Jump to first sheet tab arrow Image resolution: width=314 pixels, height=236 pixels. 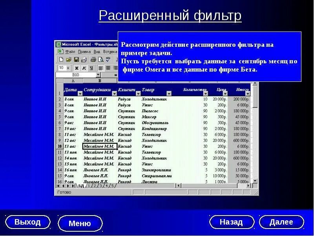[x=58, y=186]
